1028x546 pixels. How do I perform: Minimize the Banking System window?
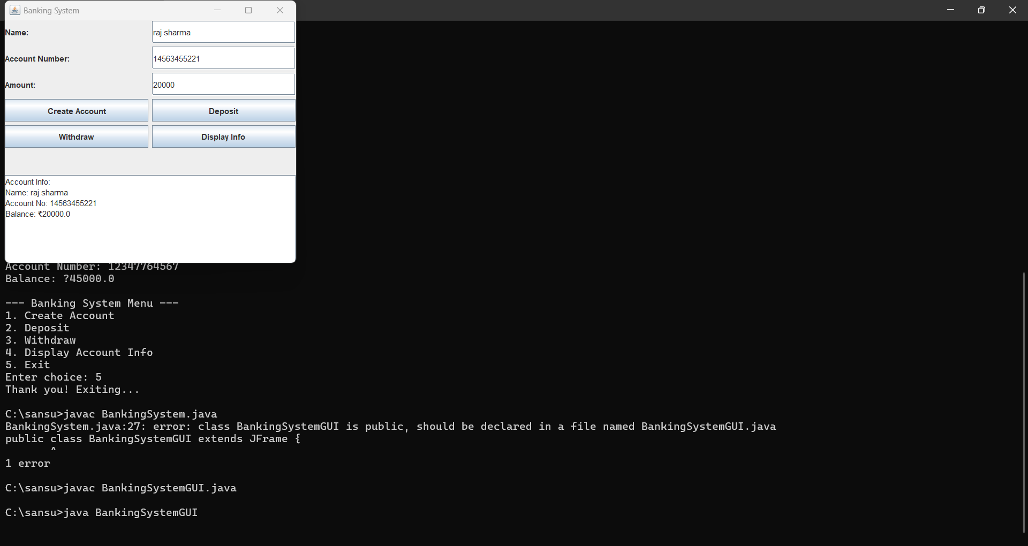217,10
